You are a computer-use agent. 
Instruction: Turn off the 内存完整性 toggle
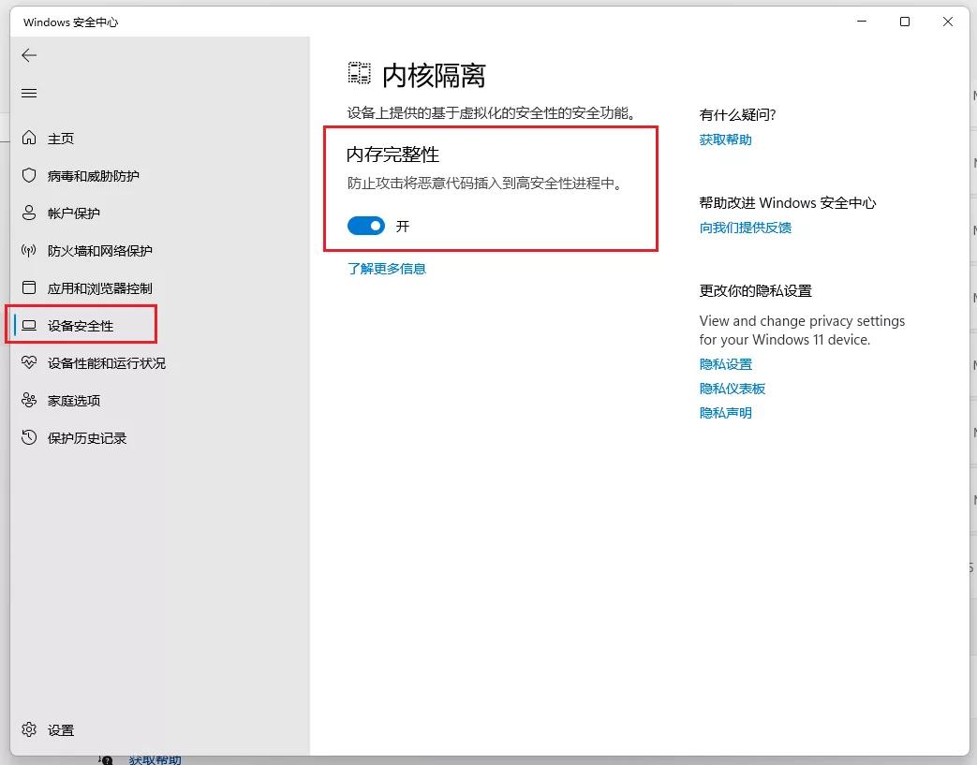(x=365, y=226)
